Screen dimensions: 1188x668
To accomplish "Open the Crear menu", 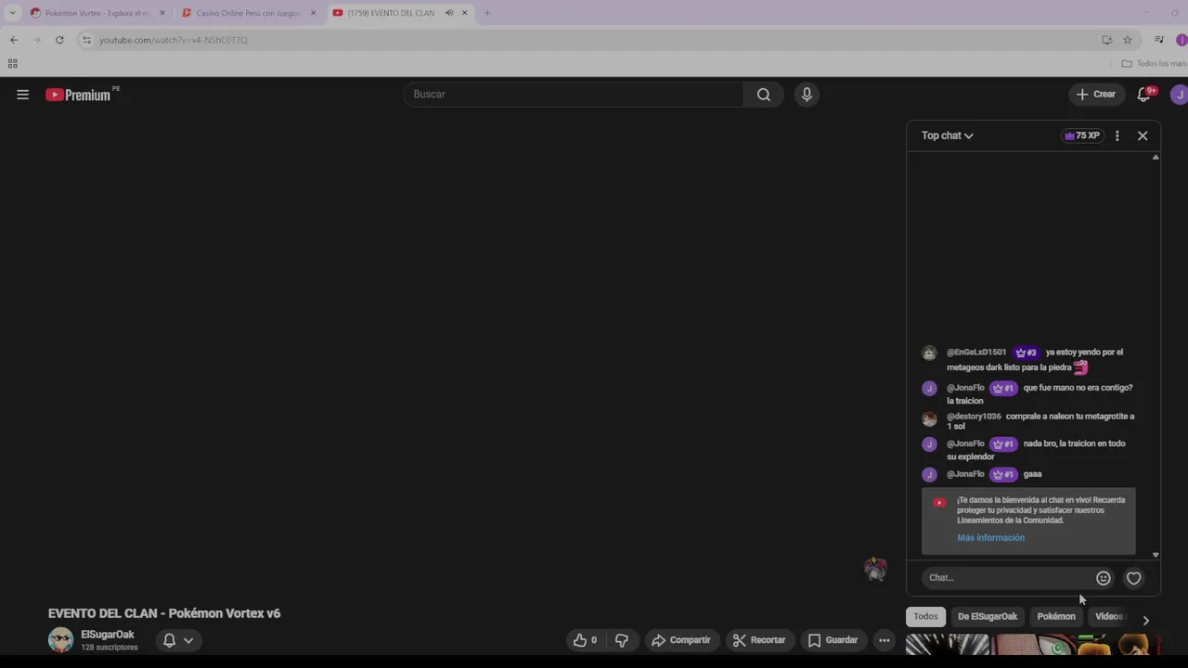I will [x=1096, y=95].
